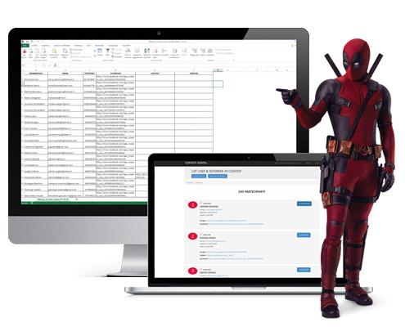This screenshot has width=405, height=327.
Task: Click the Insert Function fx icon
Action: click(55, 65)
